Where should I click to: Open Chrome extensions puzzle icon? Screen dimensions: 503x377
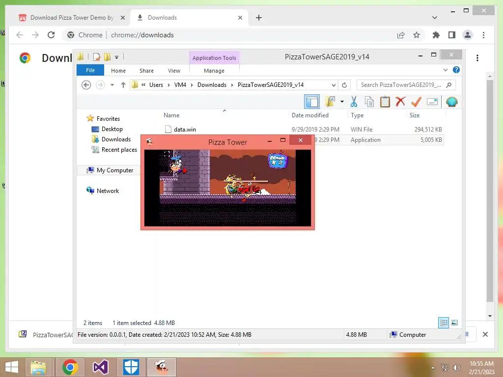436,35
